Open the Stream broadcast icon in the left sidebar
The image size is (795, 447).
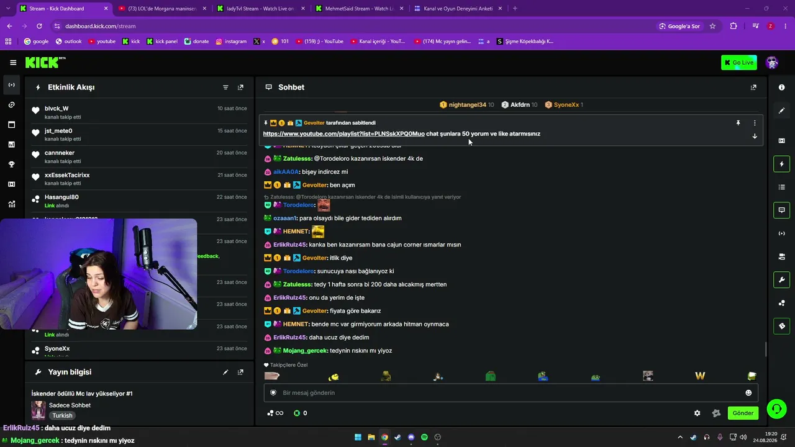[x=11, y=85]
